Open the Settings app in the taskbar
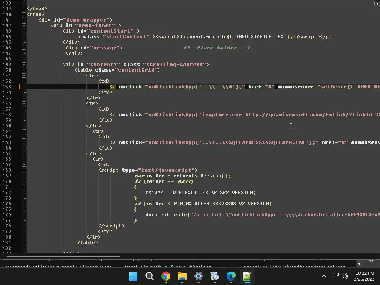Screen dimensions: 380x285 [198, 276]
